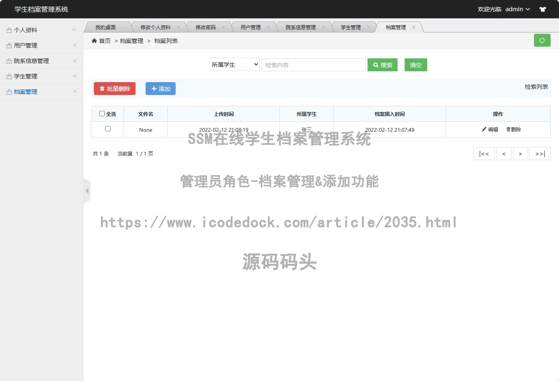The image size is (559, 381).
Task: Close the 修改密码 tab
Action: coord(223,27)
